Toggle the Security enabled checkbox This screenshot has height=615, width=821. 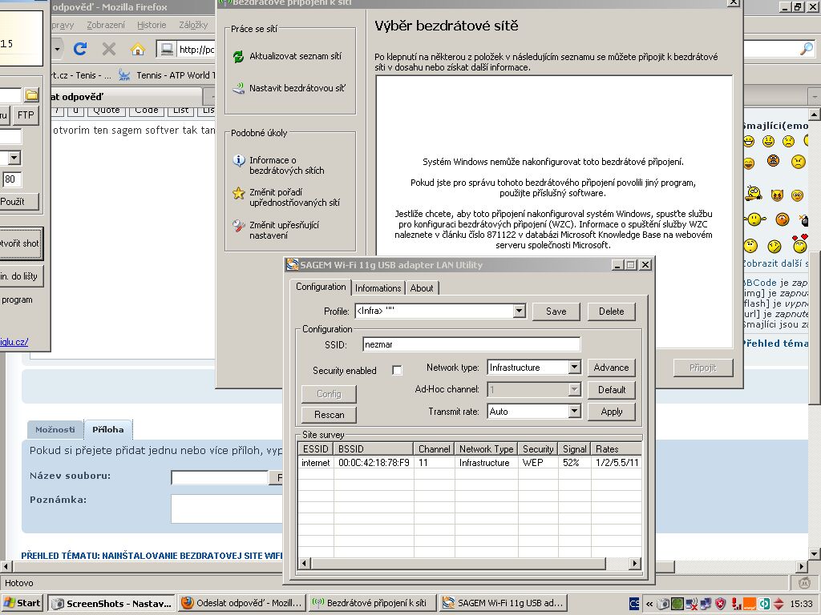(397, 370)
